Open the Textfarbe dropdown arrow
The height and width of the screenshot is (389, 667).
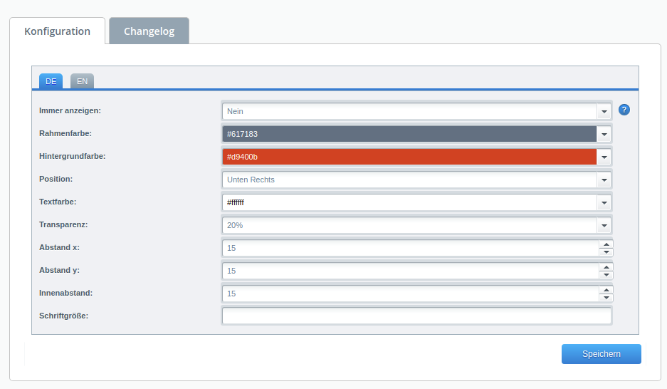[x=604, y=202]
